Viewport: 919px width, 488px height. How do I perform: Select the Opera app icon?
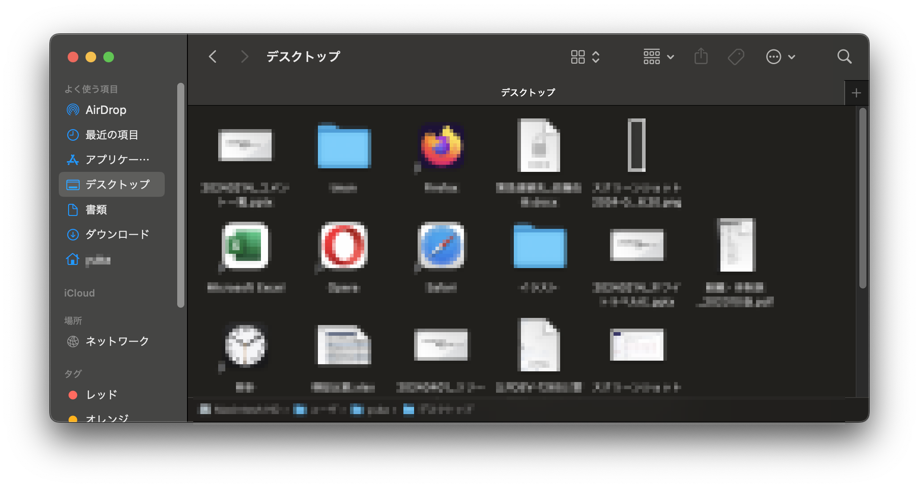coord(344,246)
